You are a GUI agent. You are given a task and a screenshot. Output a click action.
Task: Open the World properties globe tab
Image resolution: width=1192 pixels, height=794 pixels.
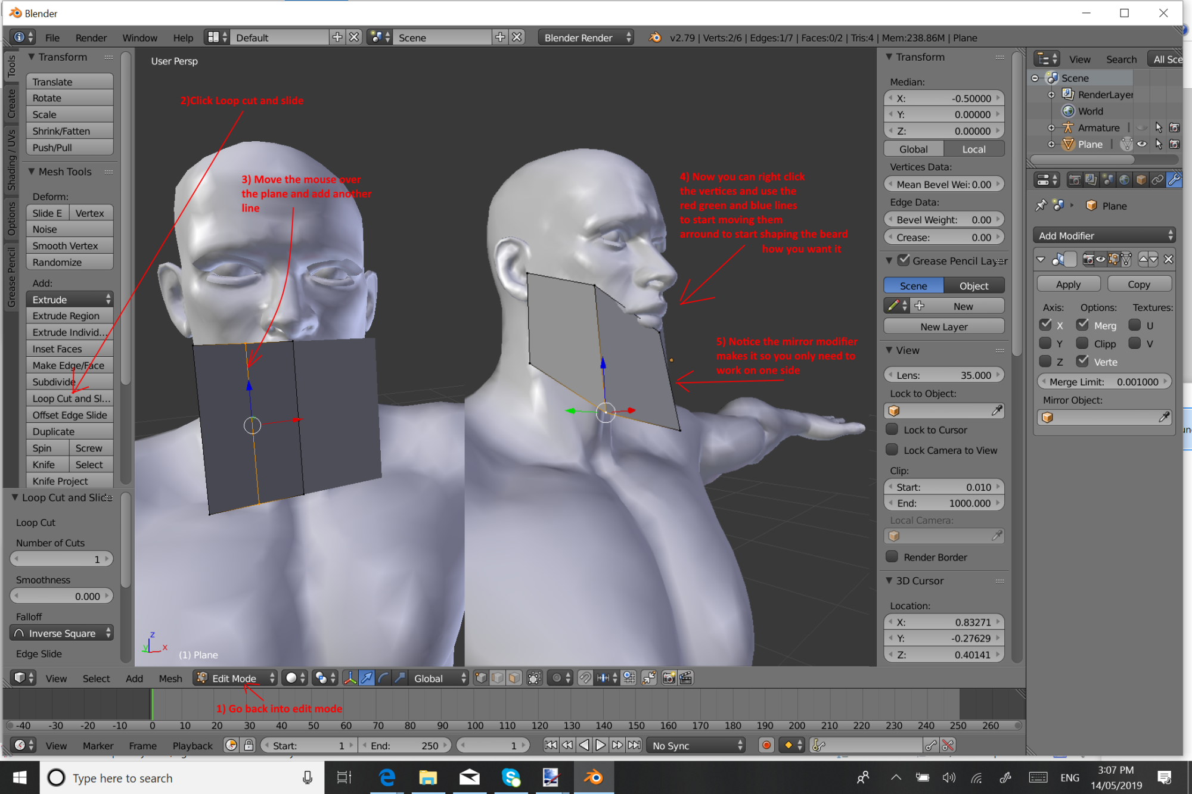pyautogui.click(x=1124, y=180)
